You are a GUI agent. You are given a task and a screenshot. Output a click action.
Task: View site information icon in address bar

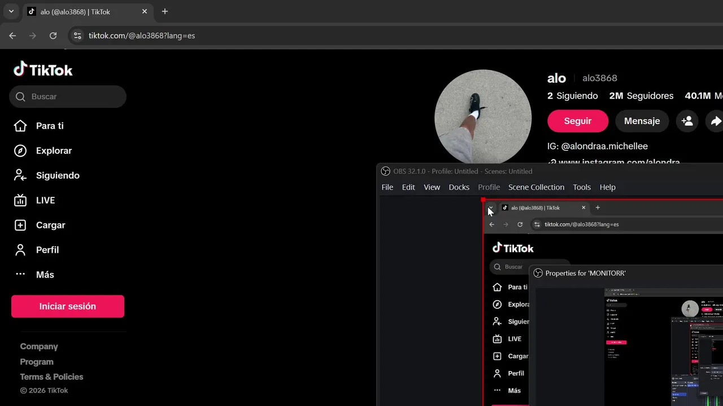tap(78, 36)
